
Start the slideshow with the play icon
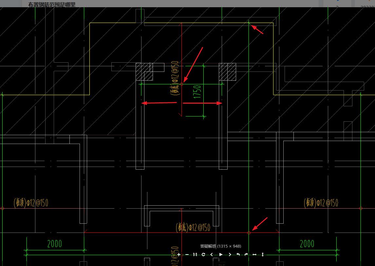pyautogui.click(x=221, y=255)
